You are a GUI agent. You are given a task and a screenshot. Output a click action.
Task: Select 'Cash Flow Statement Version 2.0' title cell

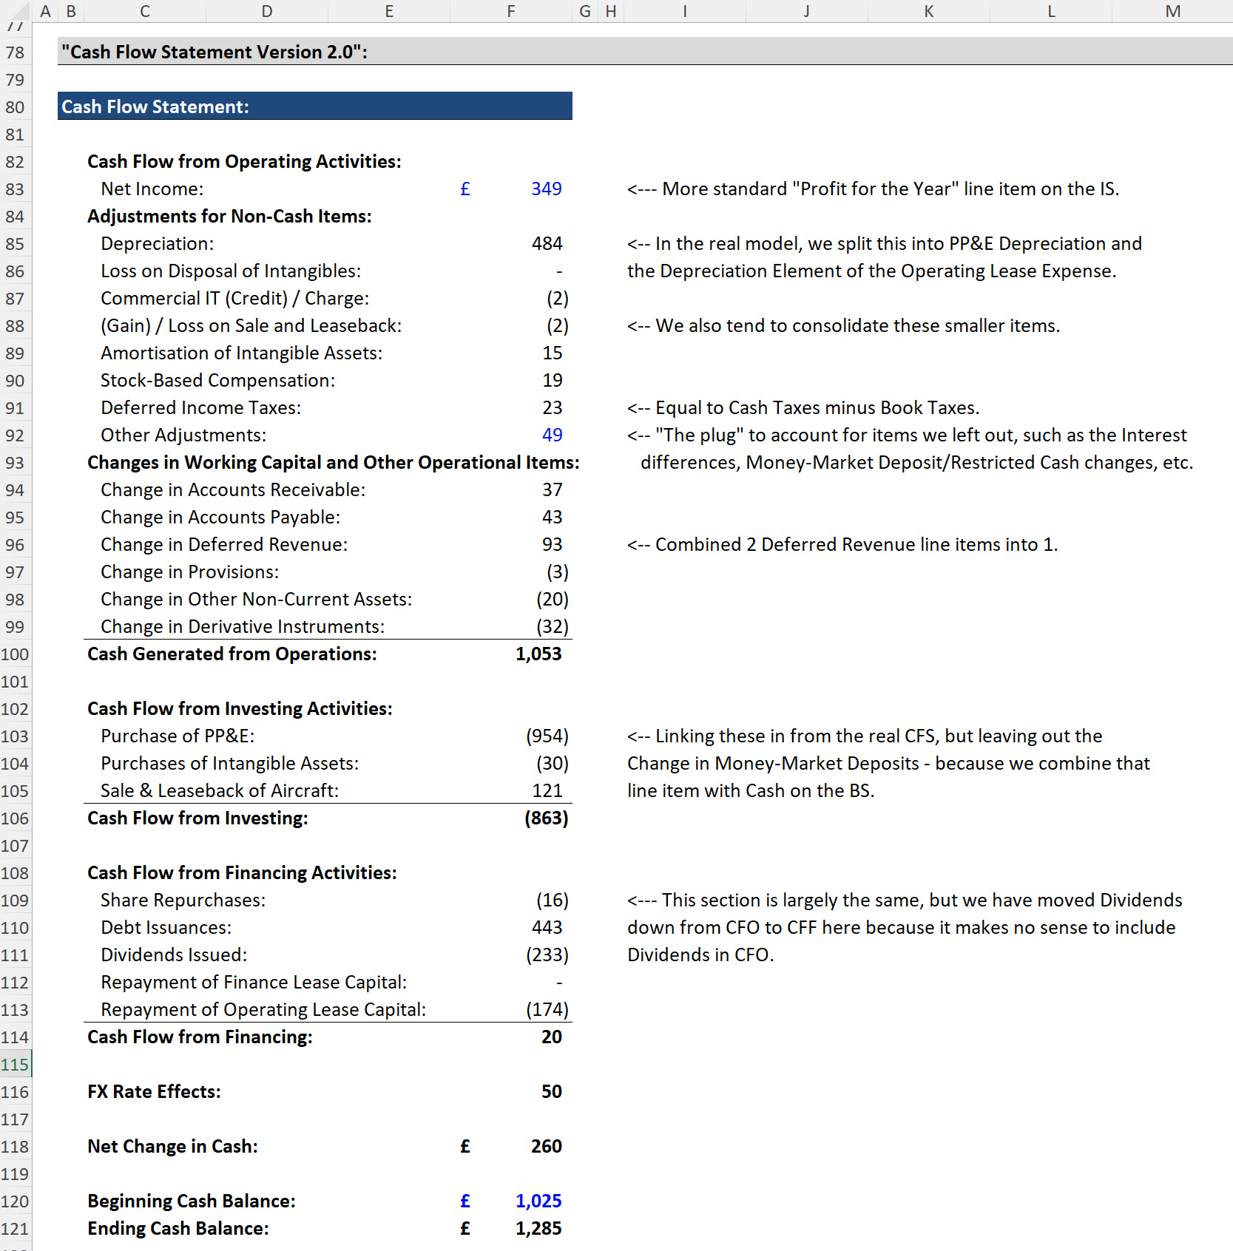(214, 52)
